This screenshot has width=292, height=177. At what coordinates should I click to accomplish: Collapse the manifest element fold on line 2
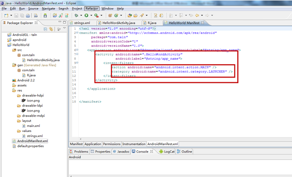pyautogui.click(x=77, y=33)
